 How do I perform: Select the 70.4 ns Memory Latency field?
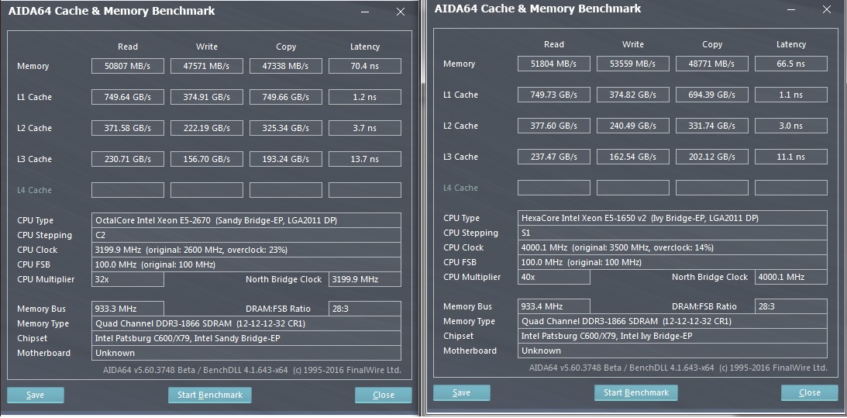tap(364, 67)
